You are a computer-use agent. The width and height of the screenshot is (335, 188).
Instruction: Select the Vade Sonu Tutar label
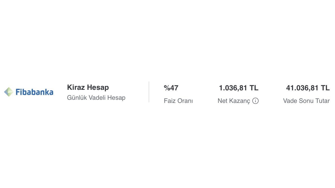306,101
